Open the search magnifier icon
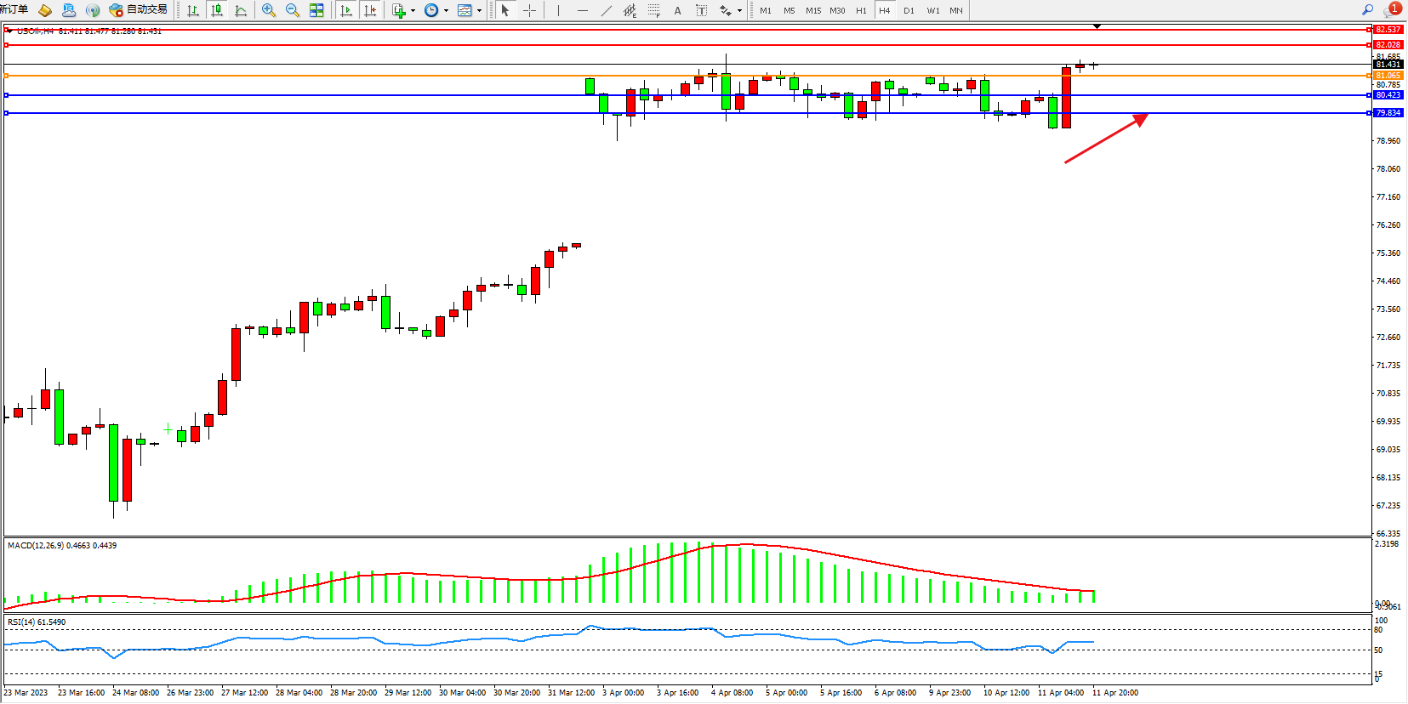This screenshot has height=704, width=1408. pyautogui.click(x=1367, y=10)
